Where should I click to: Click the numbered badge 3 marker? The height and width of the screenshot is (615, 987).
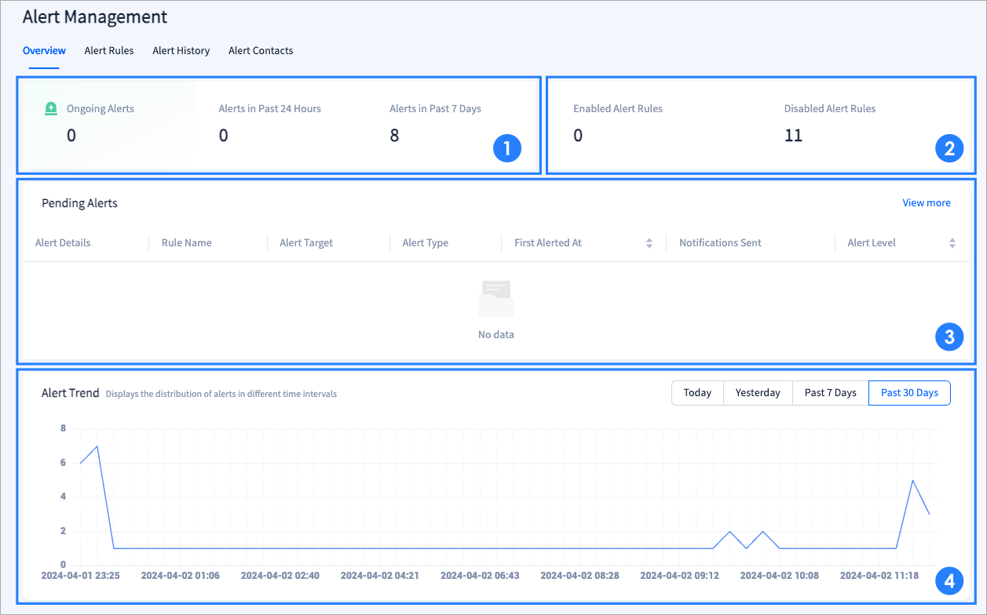pos(949,337)
